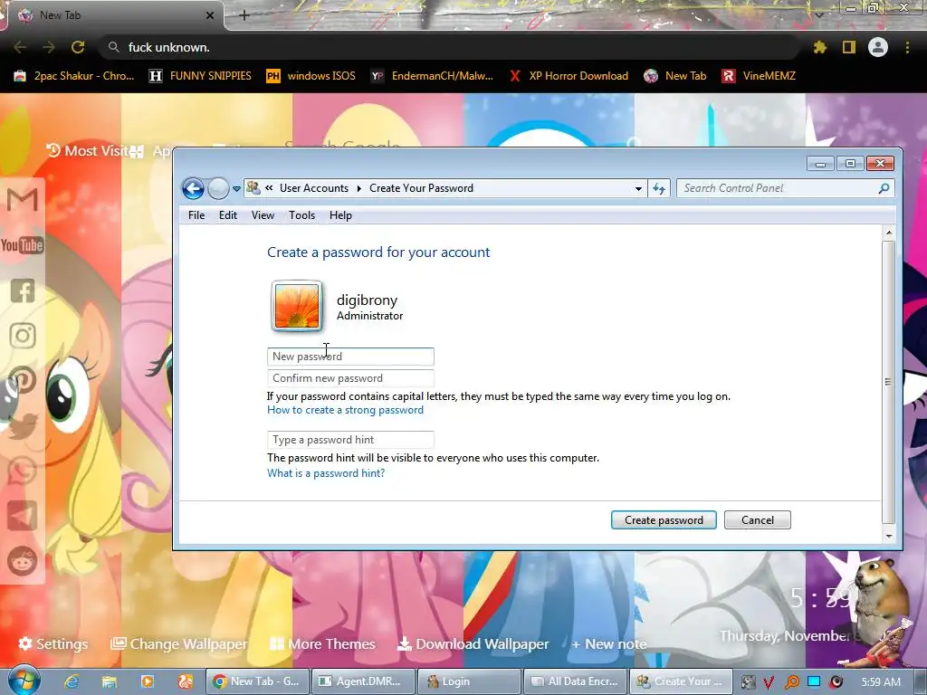Click the Chrome back arrow
This screenshot has width=927, height=695.
20,47
